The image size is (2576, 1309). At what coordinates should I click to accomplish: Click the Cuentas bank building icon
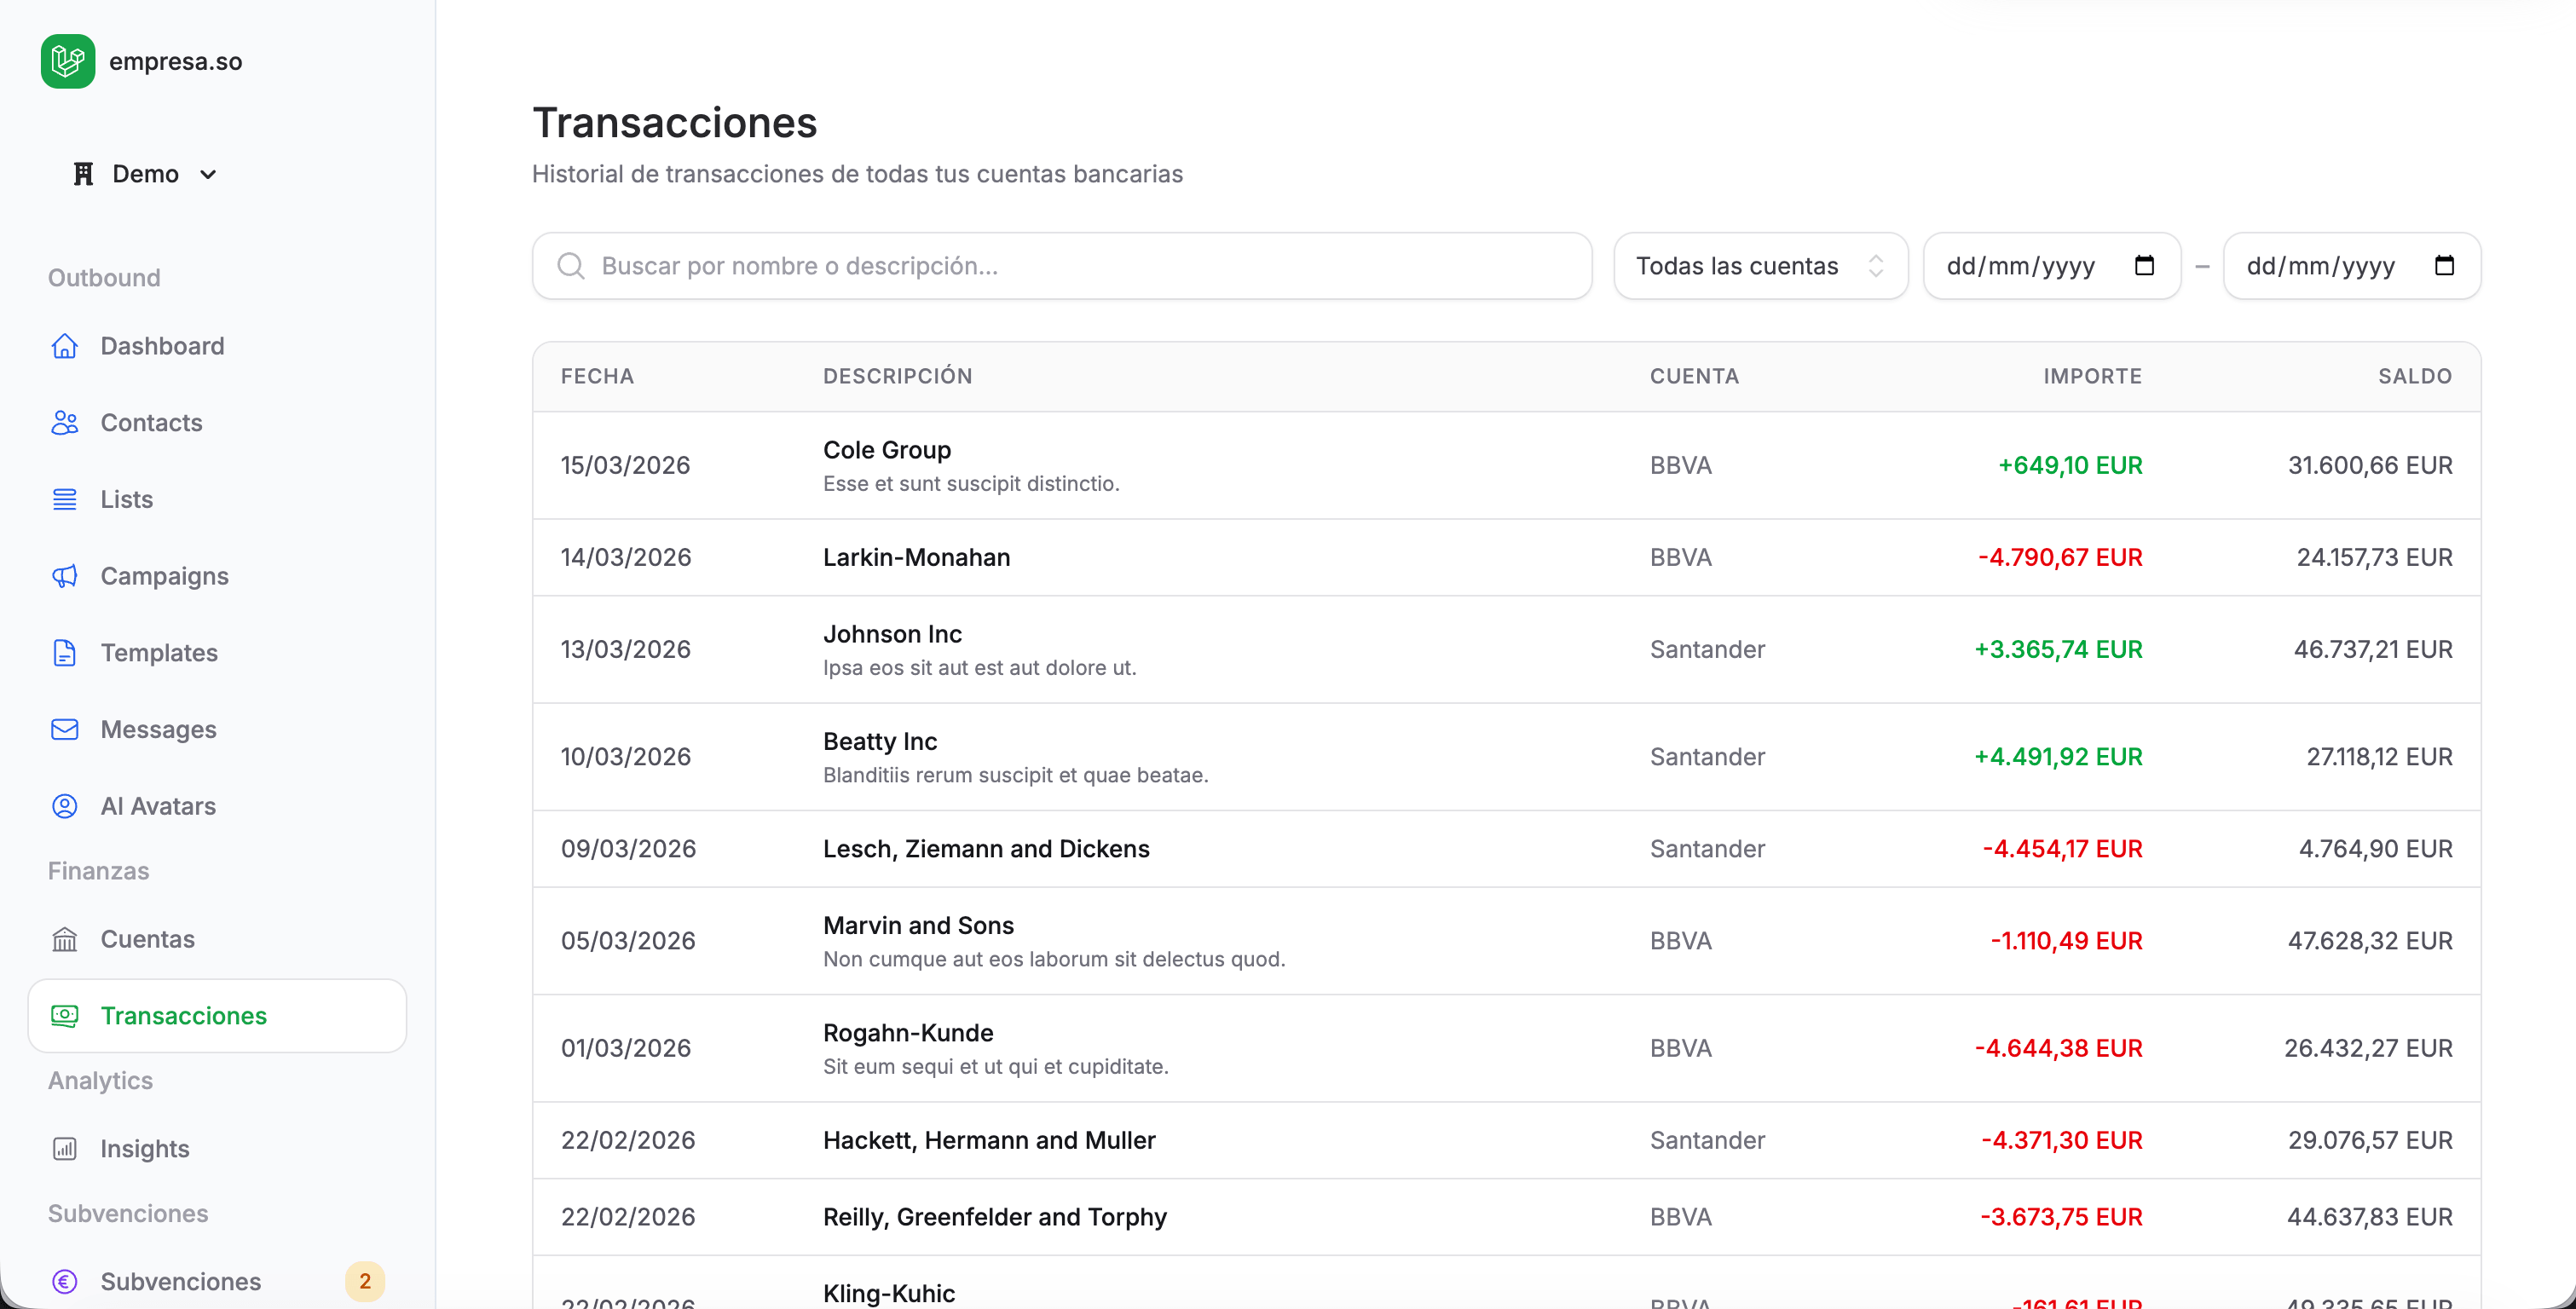pos(65,939)
